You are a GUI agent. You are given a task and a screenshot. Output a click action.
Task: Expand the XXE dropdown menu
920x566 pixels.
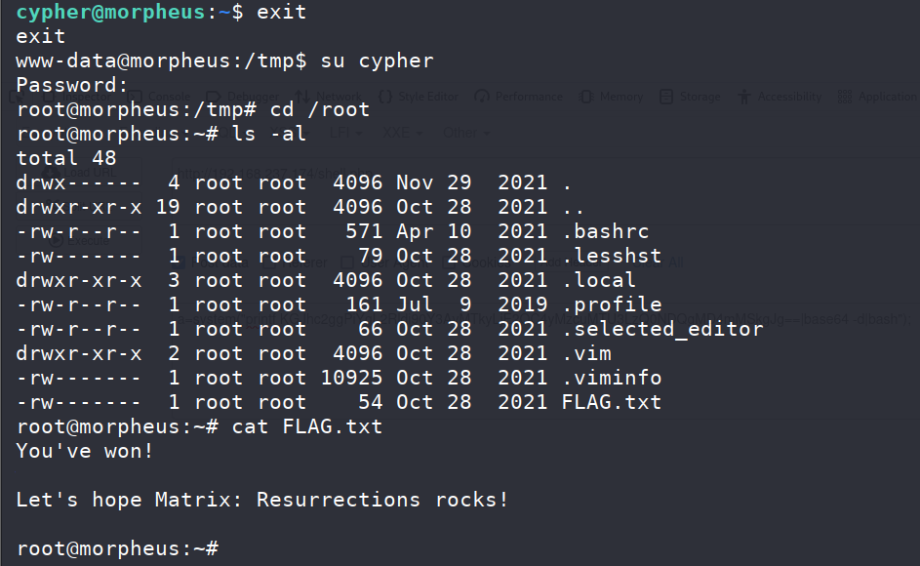point(403,134)
